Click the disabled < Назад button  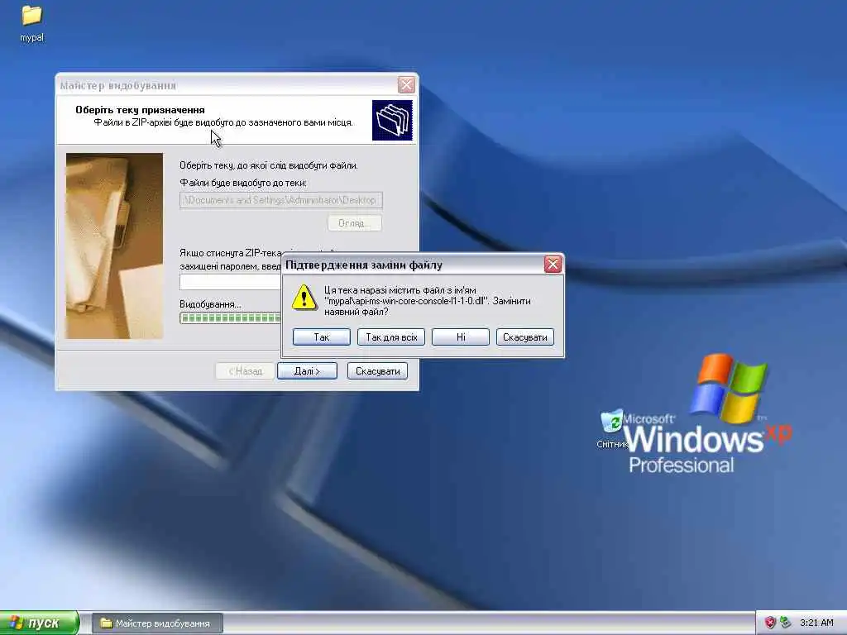tap(245, 371)
